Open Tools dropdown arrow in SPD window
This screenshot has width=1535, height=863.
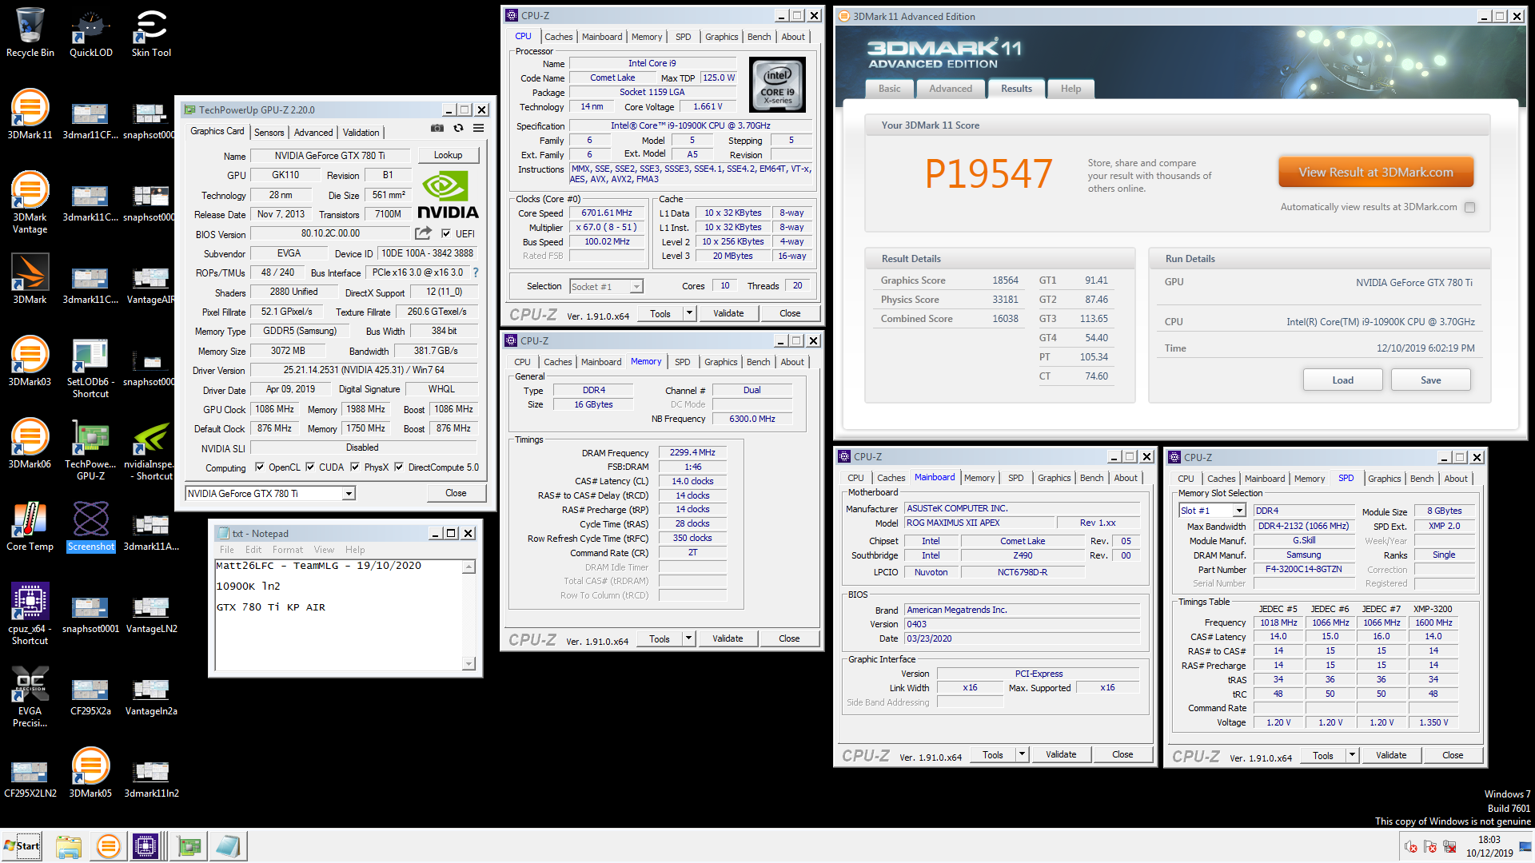[1352, 755]
